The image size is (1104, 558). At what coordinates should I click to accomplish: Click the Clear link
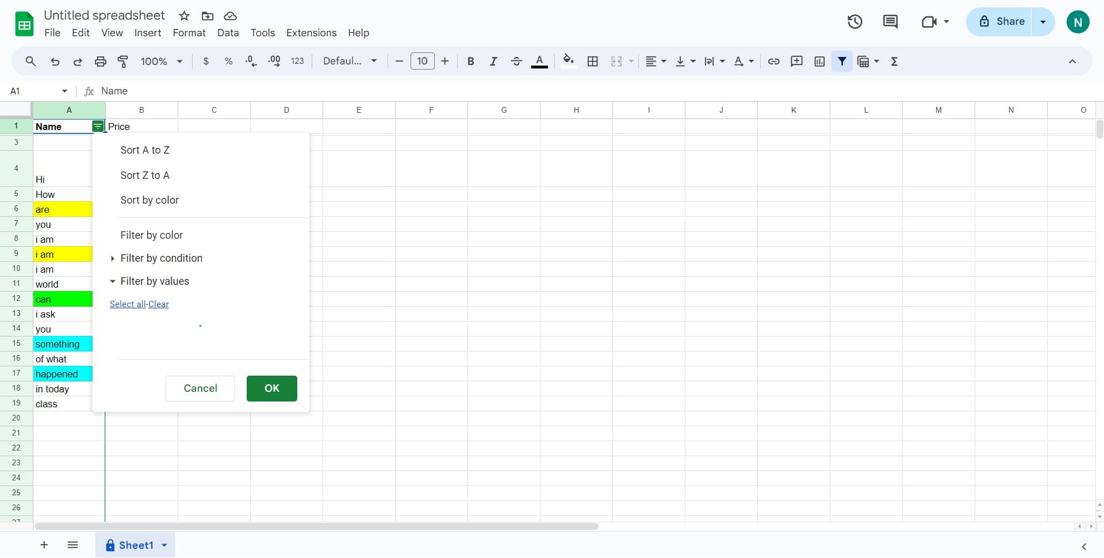point(159,304)
